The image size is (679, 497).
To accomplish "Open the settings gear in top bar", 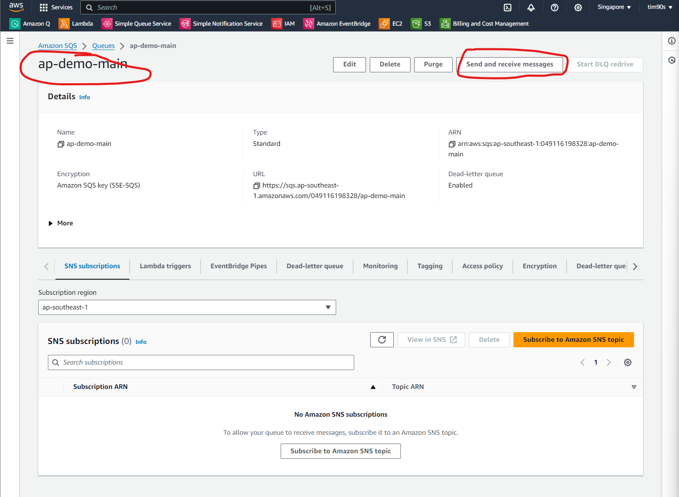I will pyautogui.click(x=578, y=8).
